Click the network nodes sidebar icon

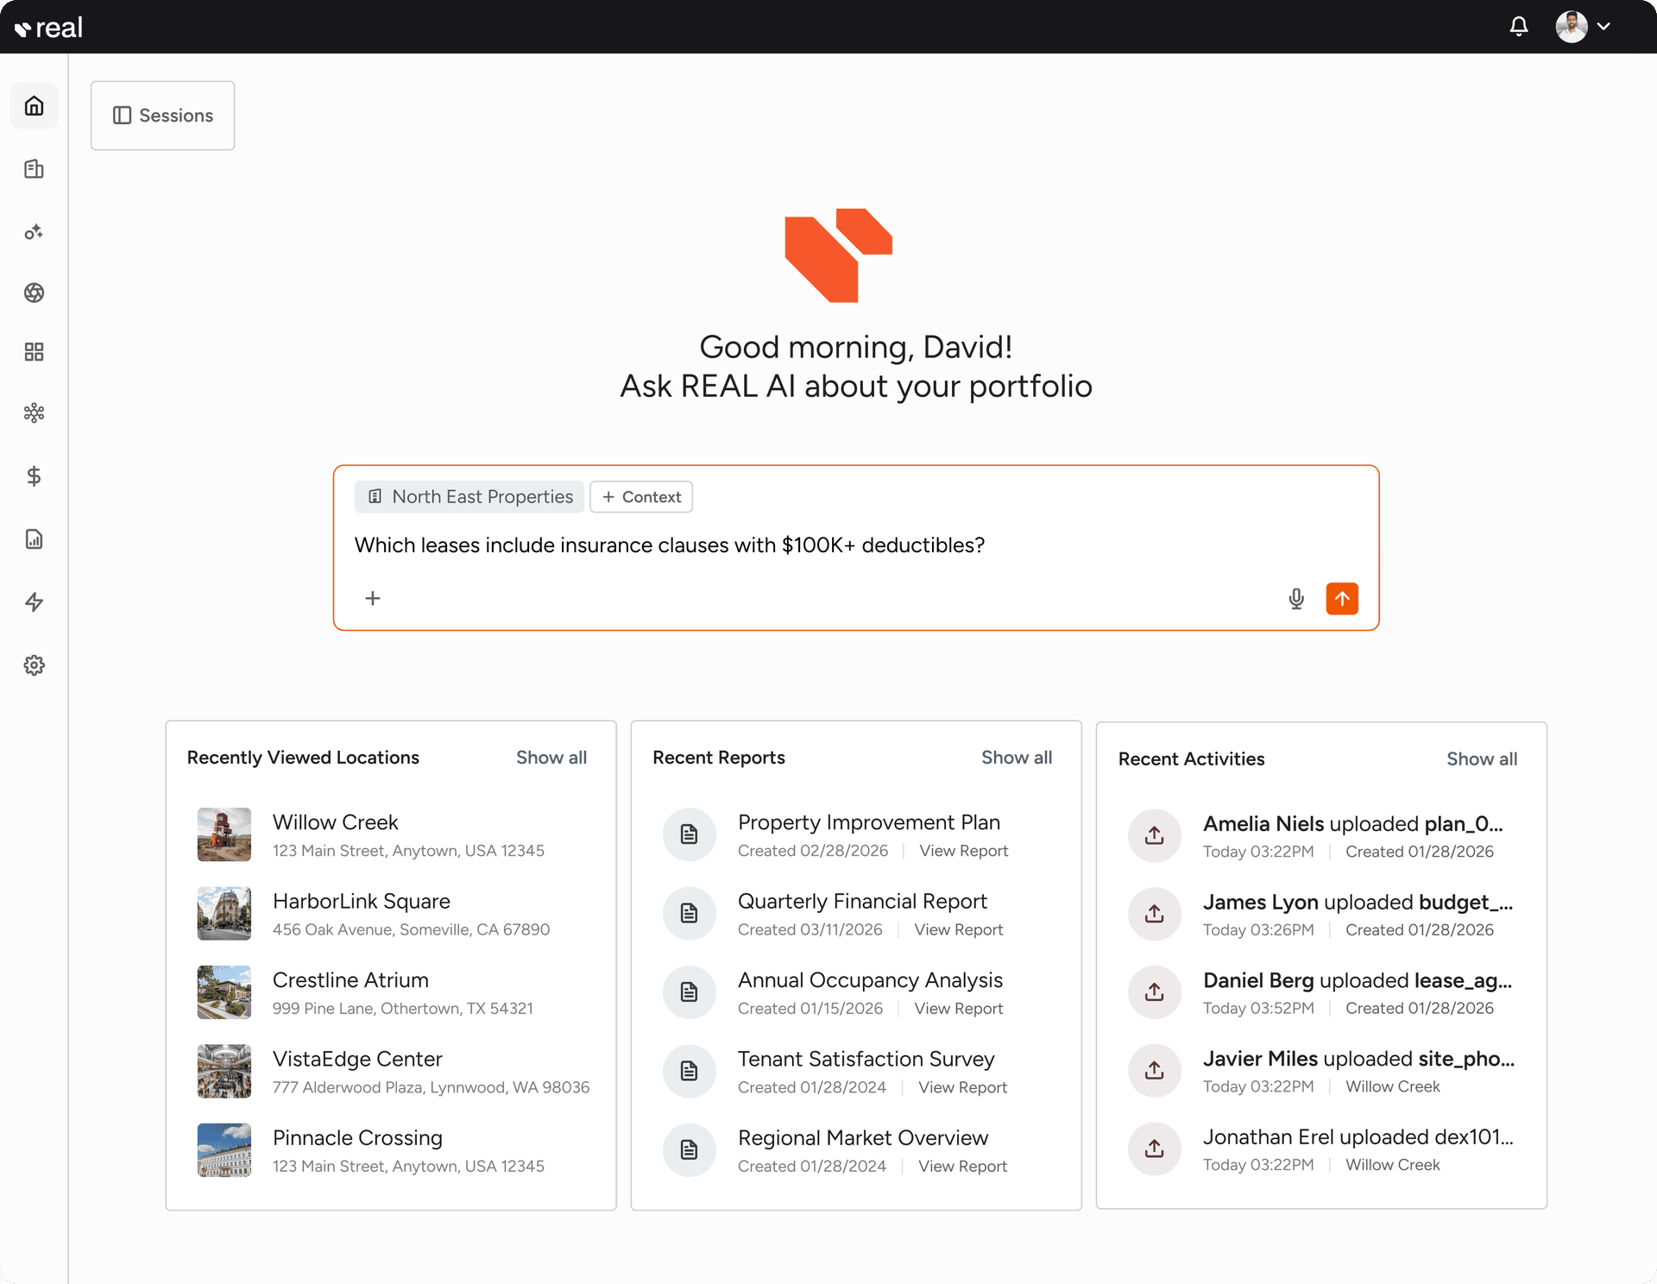tap(34, 412)
